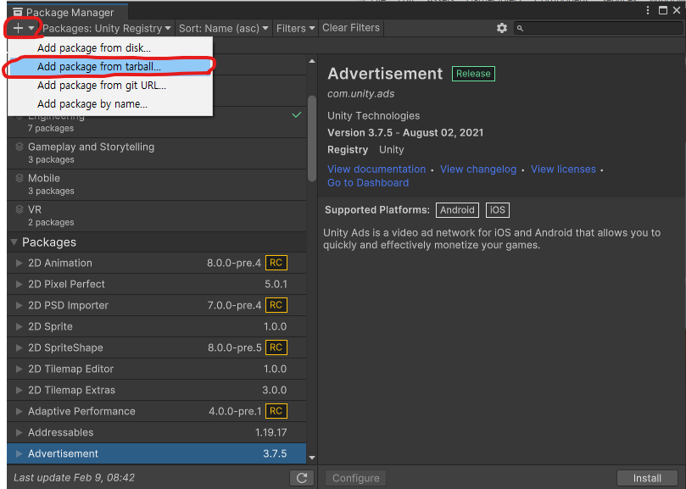The image size is (686, 489).
Task: Click the iOS platform tag
Action: [x=498, y=210]
